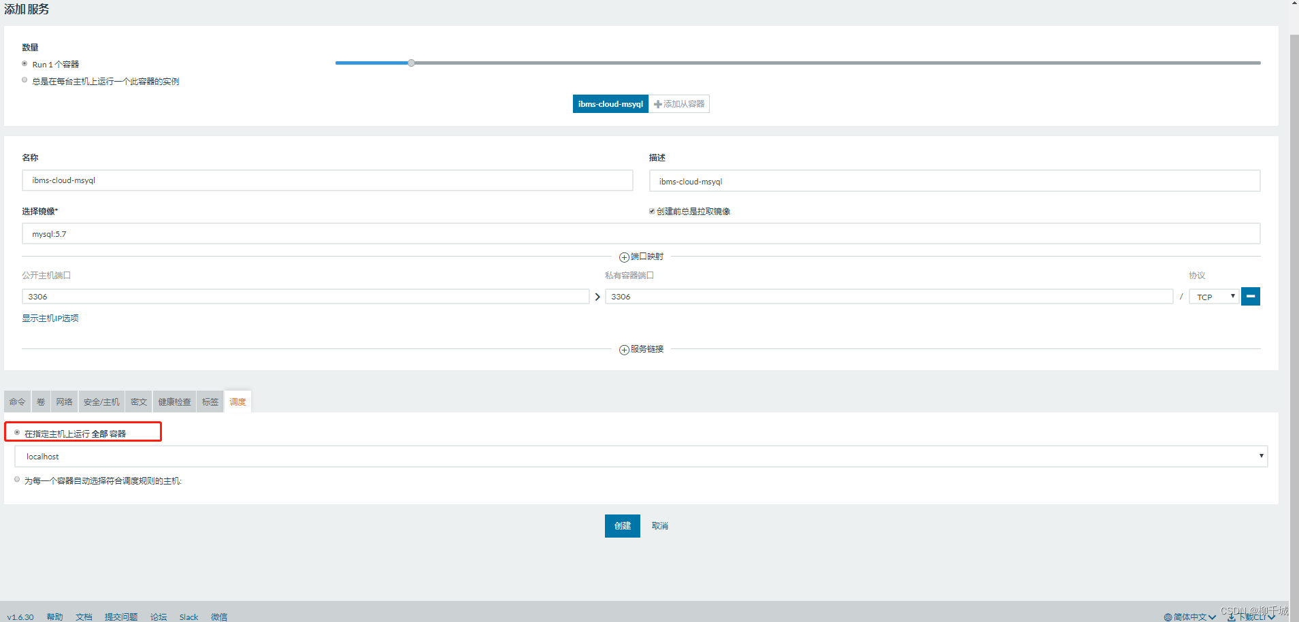Click 添加从容器 button
Image resolution: width=1299 pixels, height=622 pixels.
(679, 104)
